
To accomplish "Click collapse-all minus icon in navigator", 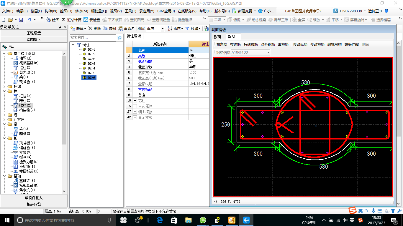I will tap(11, 46).
